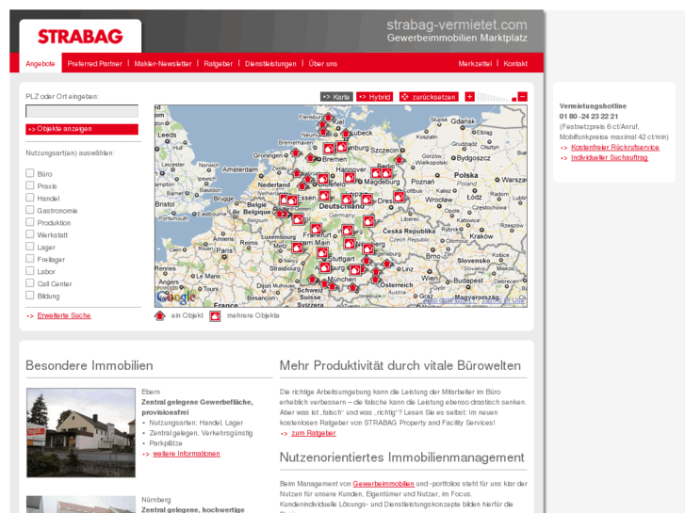Check the Call Center checkbox
The height and width of the screenshot is (513, 685).
click(x=30, y=283)
